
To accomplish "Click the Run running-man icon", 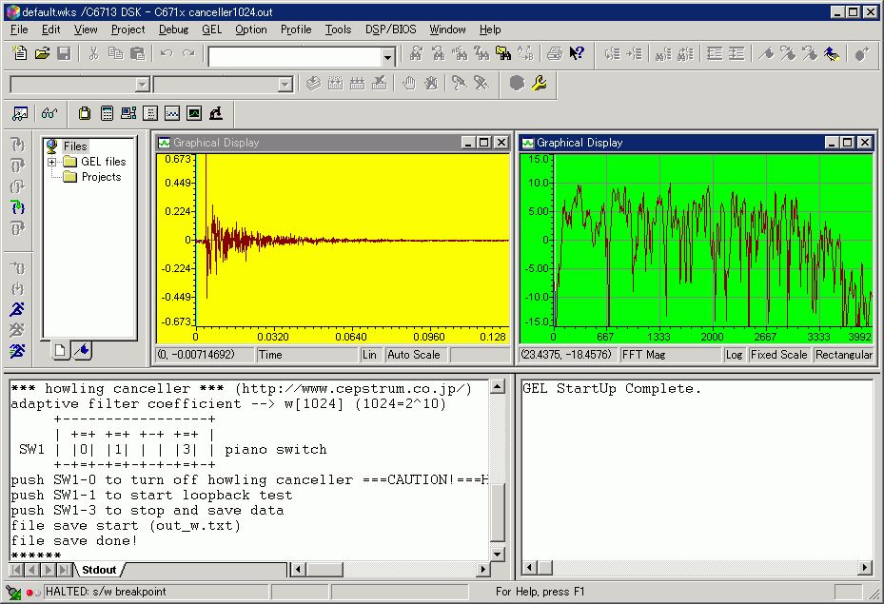I will pos(17,309).
